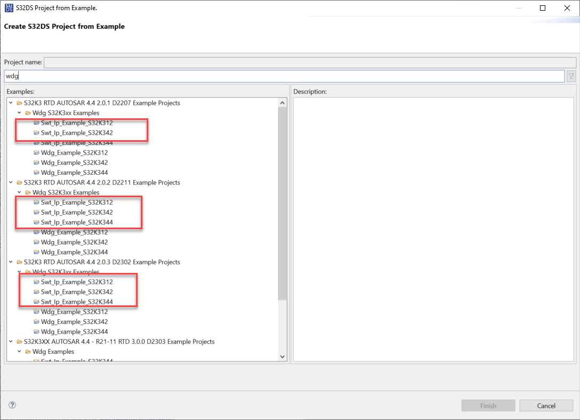
Task: Collapse the RTD 2.0.1 D2207 Example Projects group
Action: tap(11, 103)
